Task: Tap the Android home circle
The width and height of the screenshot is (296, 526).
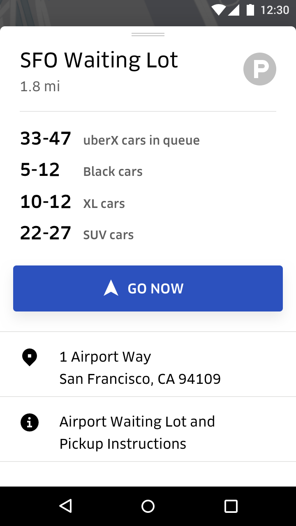Action: pos(148,506)
